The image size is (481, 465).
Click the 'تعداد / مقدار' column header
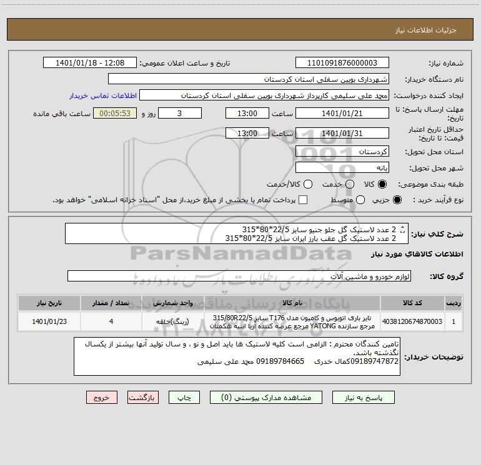point(111,303)
